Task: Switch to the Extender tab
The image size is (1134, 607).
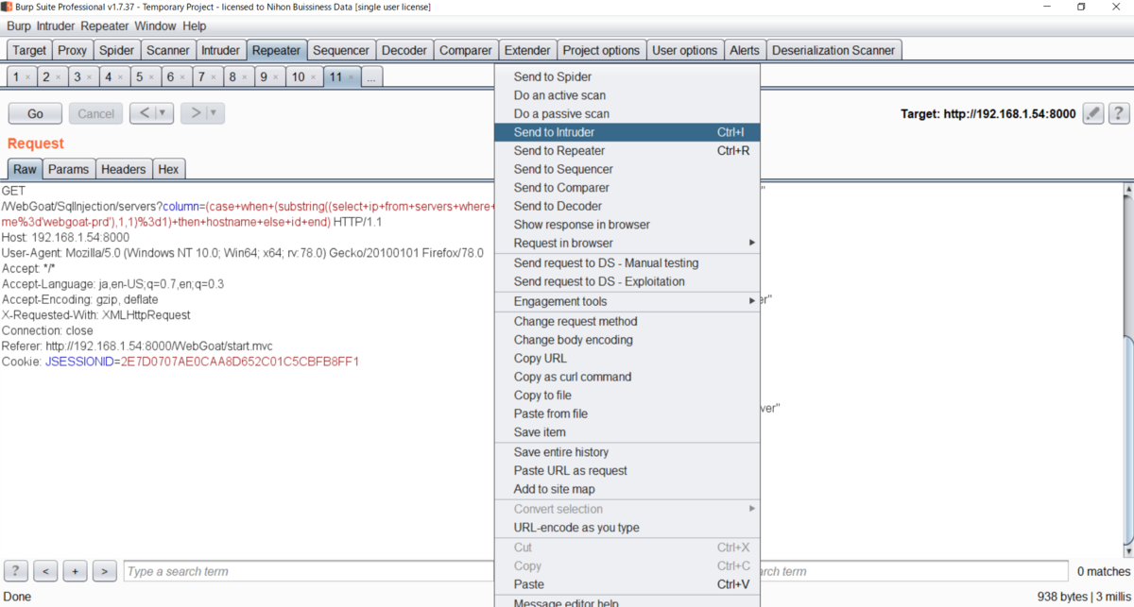Action: click(x=527, y=50)
